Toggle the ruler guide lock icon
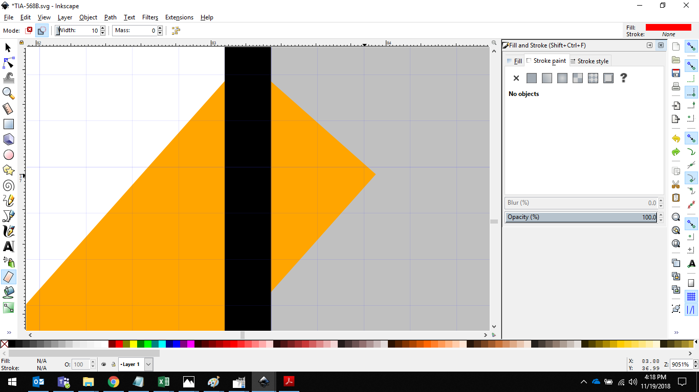Viewport: 699px width, 392px height. [x=21, y=43]
